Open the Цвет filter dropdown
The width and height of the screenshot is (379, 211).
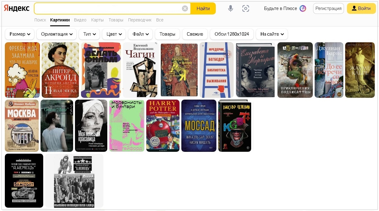click(114, 34)
